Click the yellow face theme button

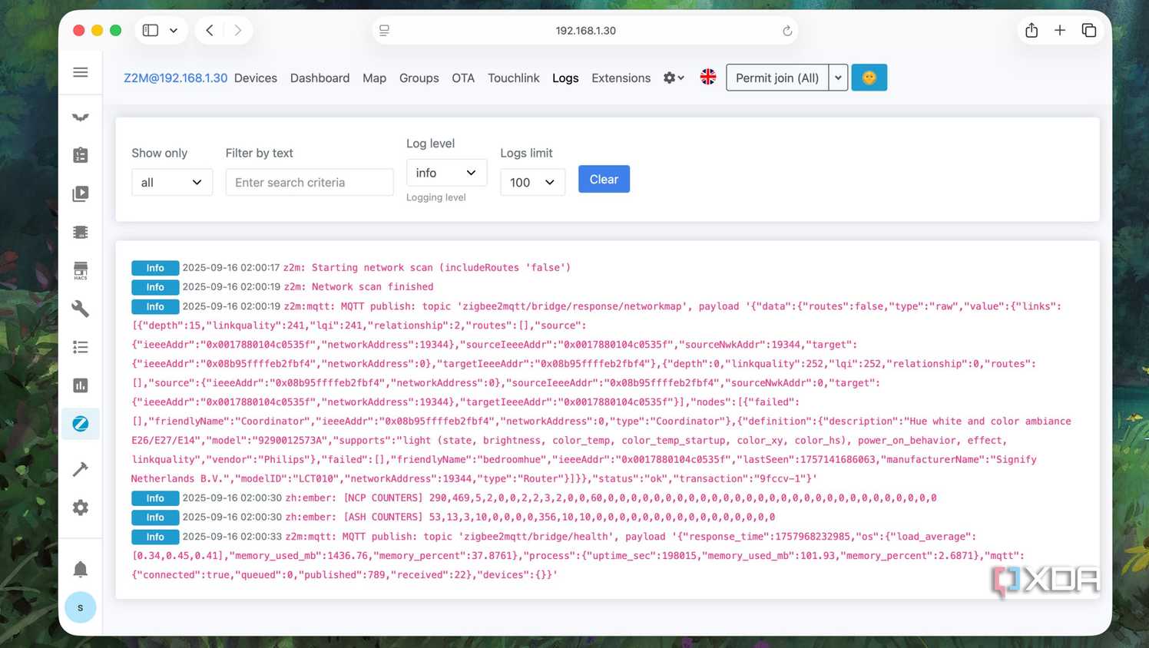[869, 78]
